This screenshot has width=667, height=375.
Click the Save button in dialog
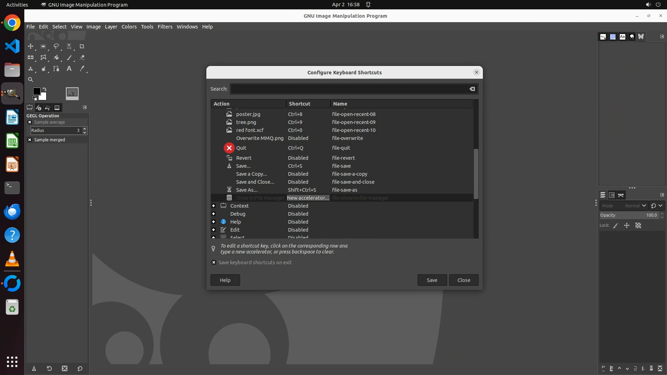point(432,280)
